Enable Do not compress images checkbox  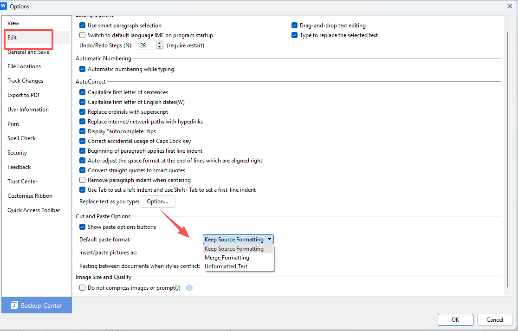83,288
